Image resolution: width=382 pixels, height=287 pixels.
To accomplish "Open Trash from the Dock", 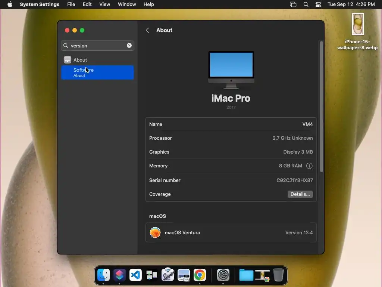I will coord(278,275).
